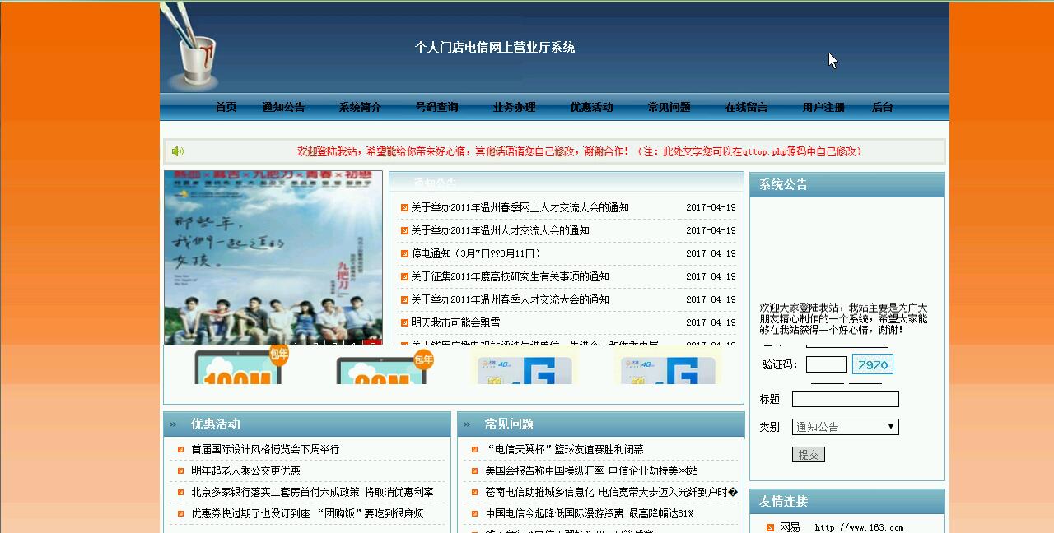
Task: Click the arrow icon beside 常见问题 heading
Action: pos(467,424)
